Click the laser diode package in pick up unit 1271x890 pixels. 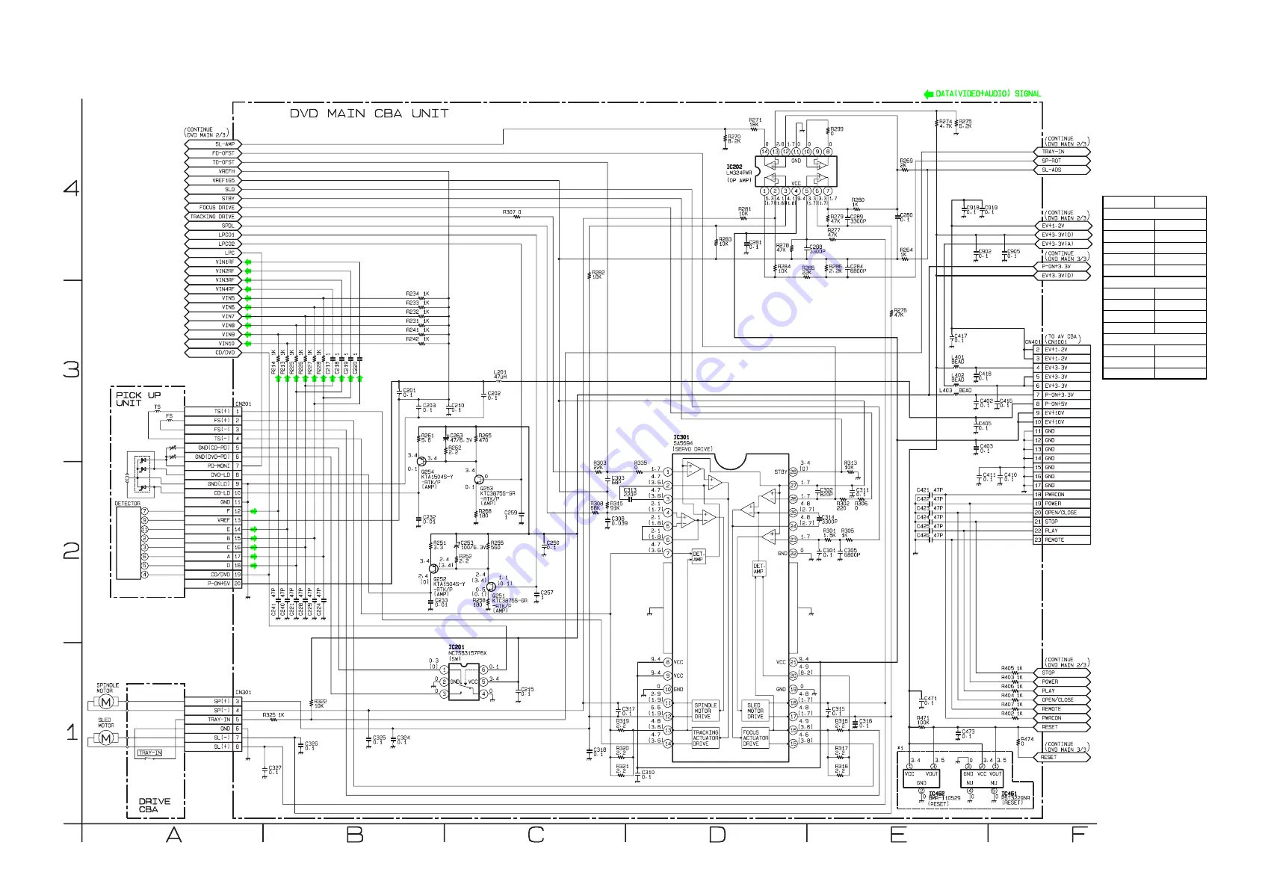click(143, 474)
